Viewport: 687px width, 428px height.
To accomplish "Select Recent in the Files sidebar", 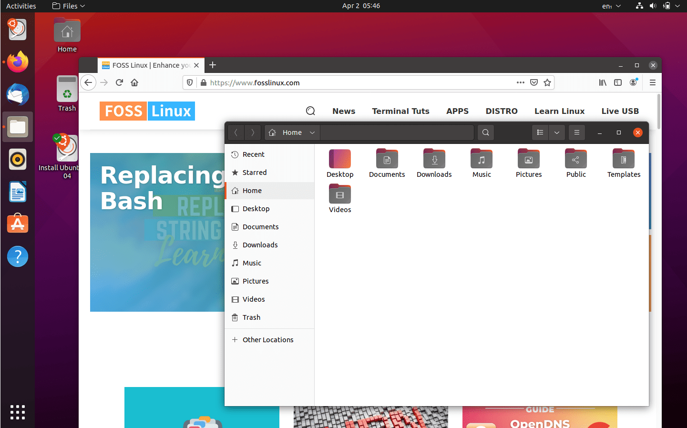I will point(269,154).
